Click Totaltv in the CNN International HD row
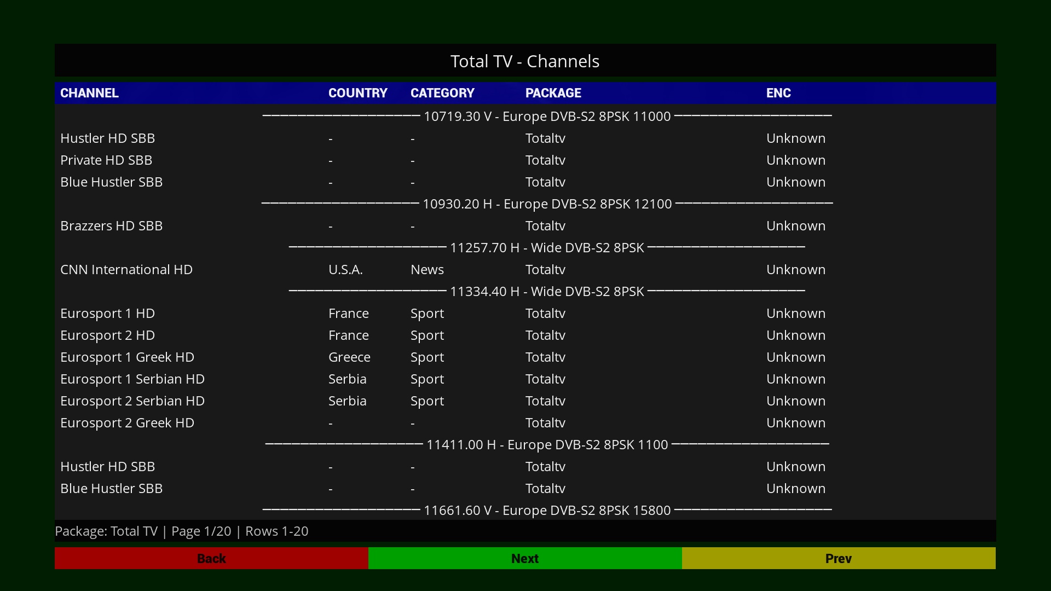This screenshot has height=591, width=1051. pos(545,269)
